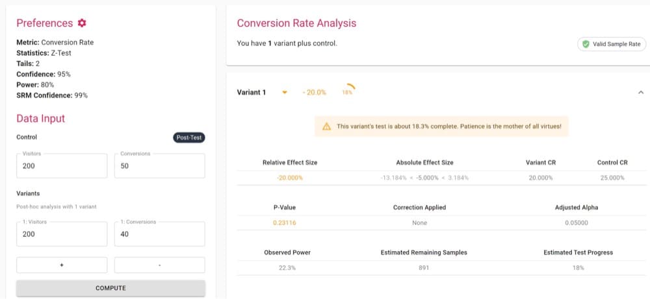Click the Control Visitors input field
The width and height of the screenshot is (650, 299).
(x=62, y=165)
